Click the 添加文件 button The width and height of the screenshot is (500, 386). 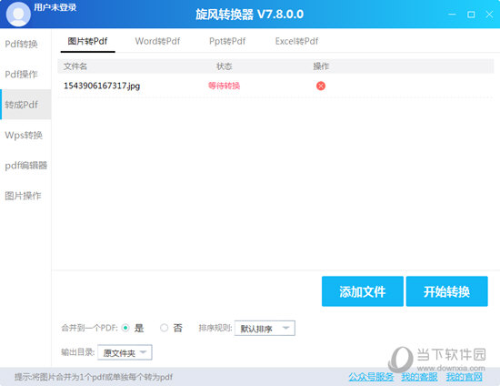click(363, 291)
